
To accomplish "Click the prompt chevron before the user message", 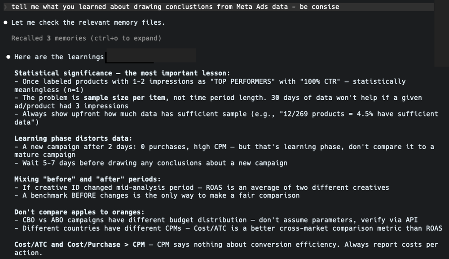I will pyautogui.click(x=6, y=7).
